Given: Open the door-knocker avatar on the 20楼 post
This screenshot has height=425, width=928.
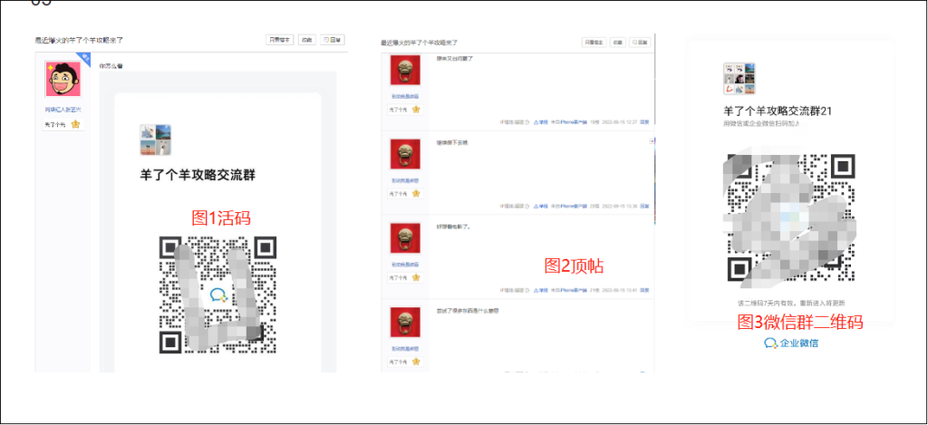Looking at the screenshot, I should (405, 154).
